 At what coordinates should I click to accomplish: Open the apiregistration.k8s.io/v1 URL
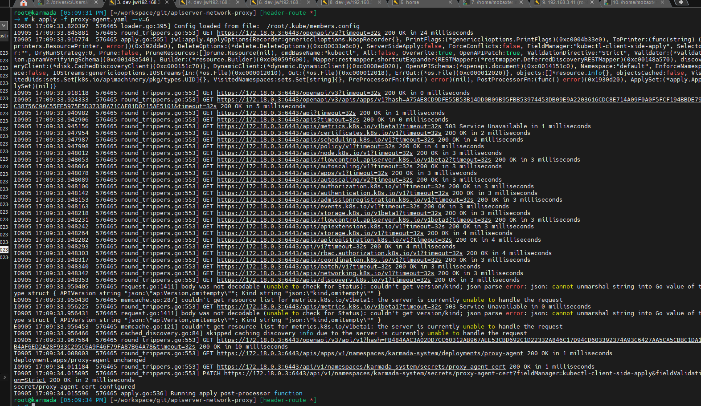[334, 240]
